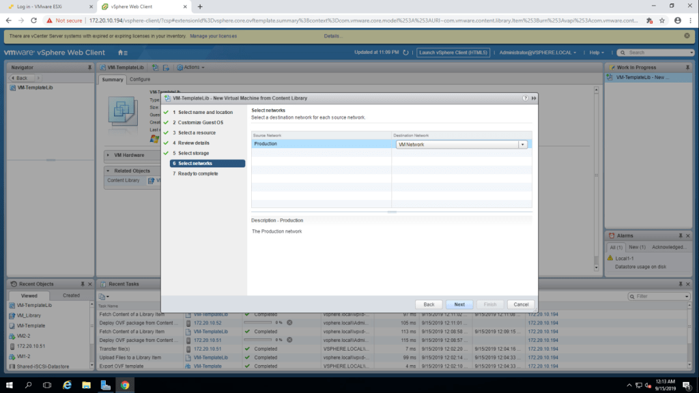The width and height of the screenshot is (699, 393).
Task: Open the Destination Network dropdown
Action: (523, 144)
